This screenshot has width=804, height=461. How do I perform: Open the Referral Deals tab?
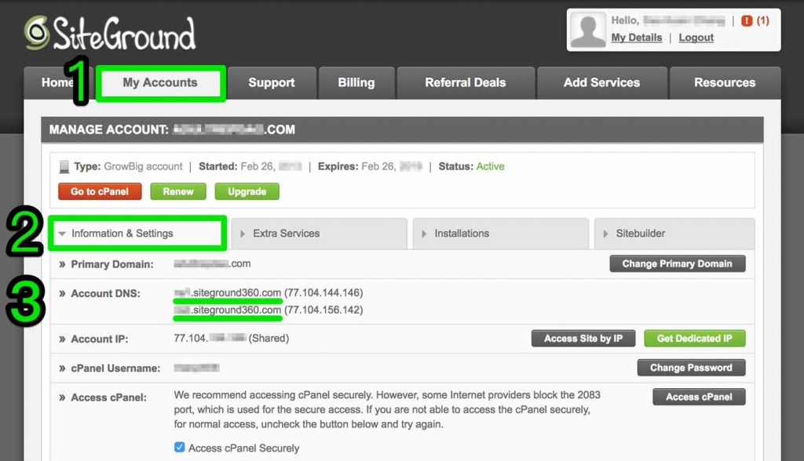point(466,82)
